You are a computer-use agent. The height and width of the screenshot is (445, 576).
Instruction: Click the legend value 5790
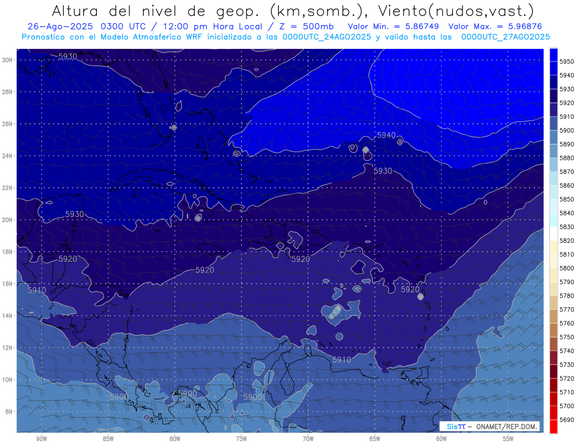[x=566, y=282]
